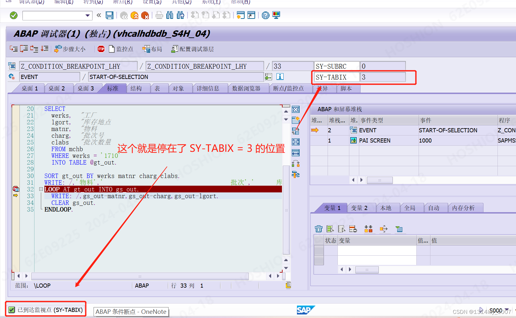Screen dimensions: 516x318
Task: Select the PAI SCREEN 1000 stack row
Action: click(x=413, y=140)
